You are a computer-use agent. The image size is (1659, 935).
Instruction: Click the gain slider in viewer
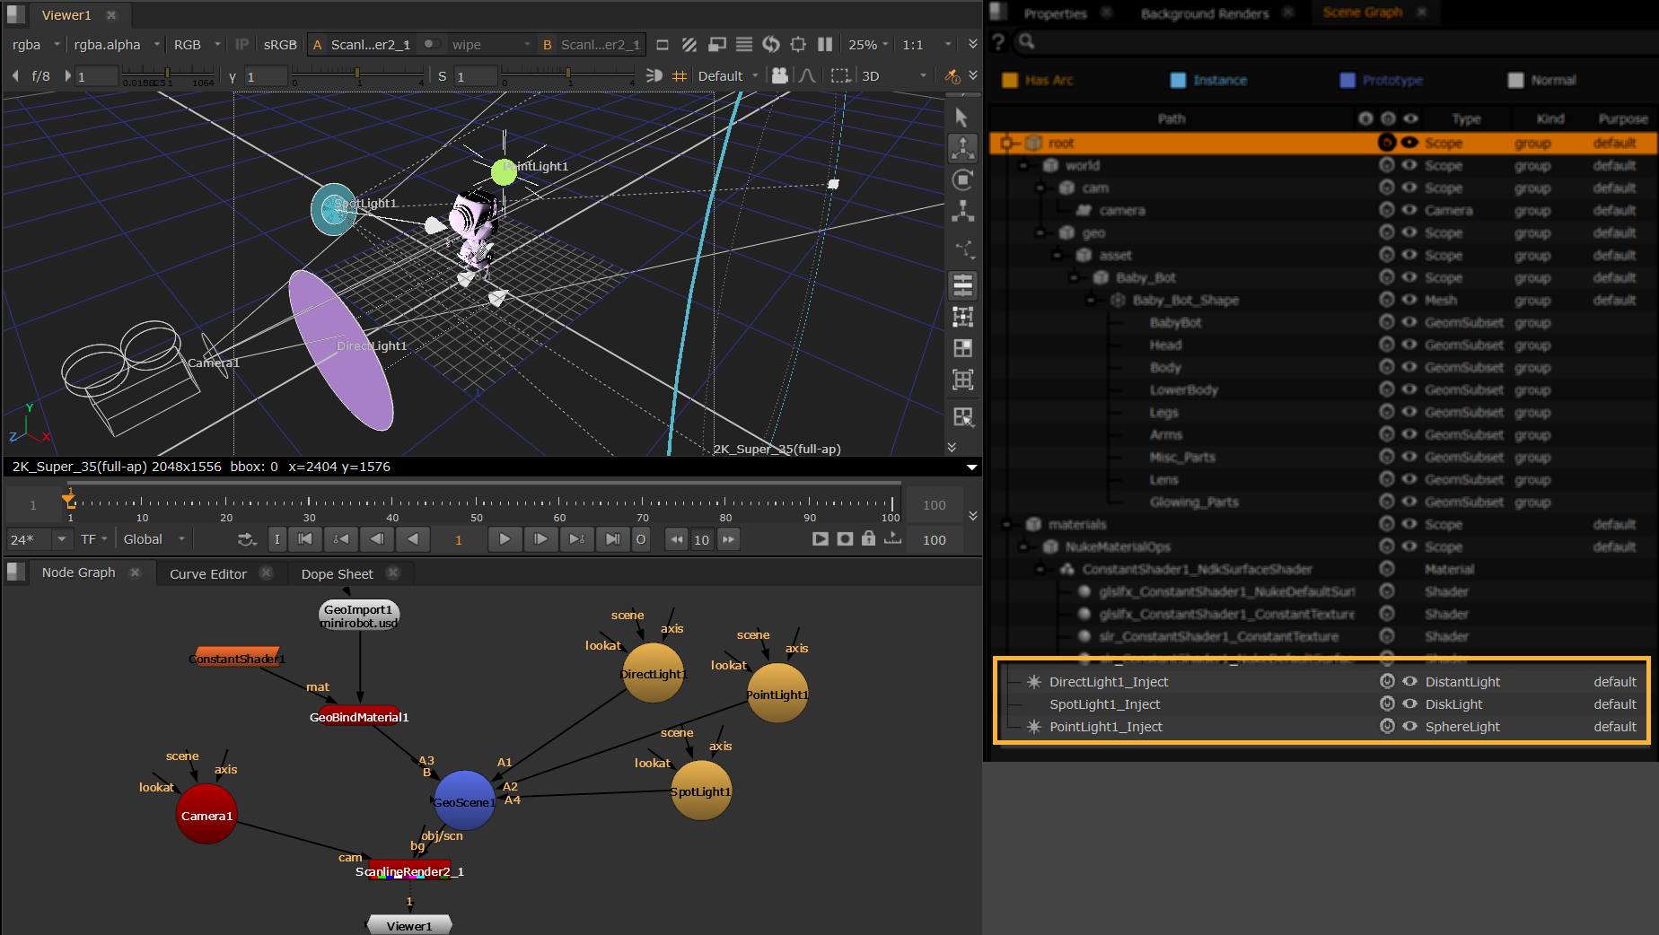[x=168, y=73]
